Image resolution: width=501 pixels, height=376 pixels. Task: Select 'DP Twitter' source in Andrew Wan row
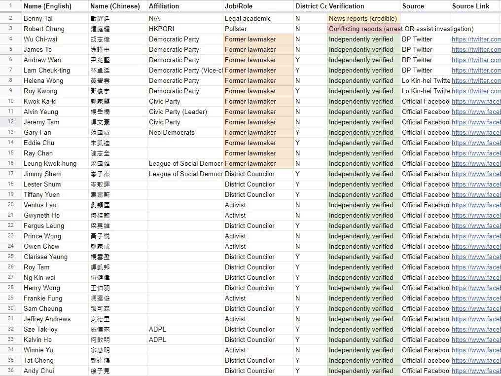(x=425, y=60)
